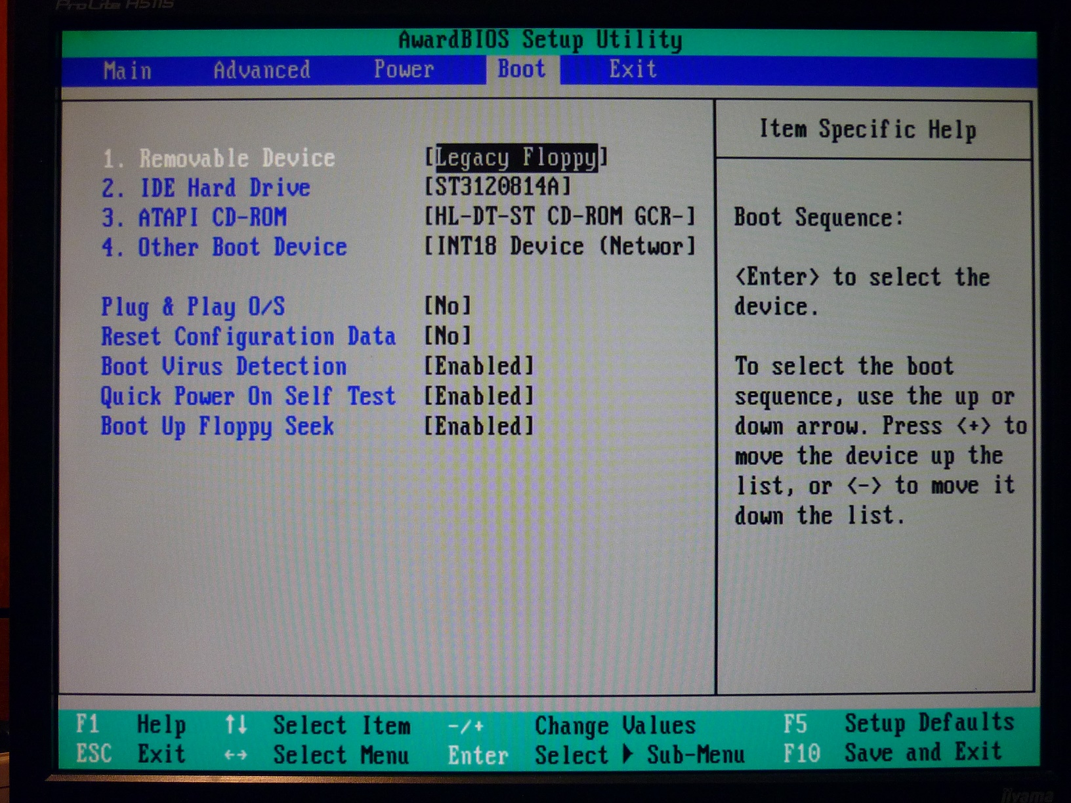The image size is (1071, 803).
Task: Toggle the Boot Virus Detection value
Action: [x=479, y=366]
